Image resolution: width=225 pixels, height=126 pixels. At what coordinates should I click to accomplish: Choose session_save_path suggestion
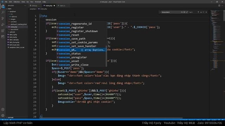[81, 38]
